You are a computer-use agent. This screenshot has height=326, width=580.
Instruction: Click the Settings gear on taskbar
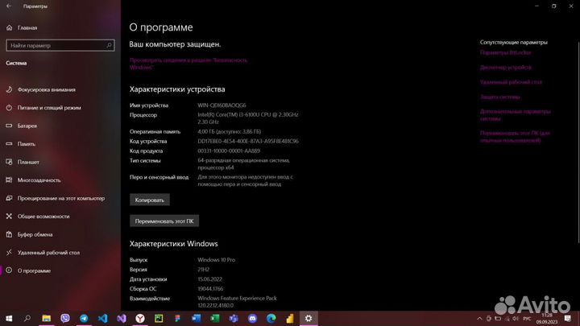309,318
